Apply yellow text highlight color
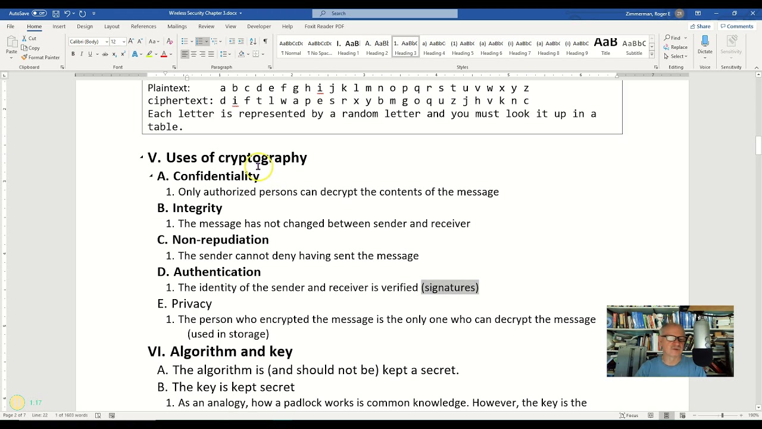Image resolution: width=762 pixels, height=429 pixels. pyautogui.click(x=149, y=54)
